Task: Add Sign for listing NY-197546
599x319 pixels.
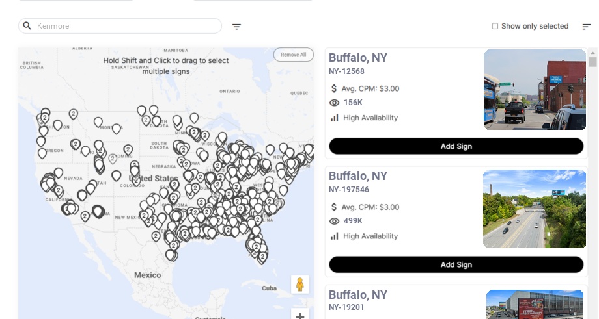Action: tap(456, 264)
